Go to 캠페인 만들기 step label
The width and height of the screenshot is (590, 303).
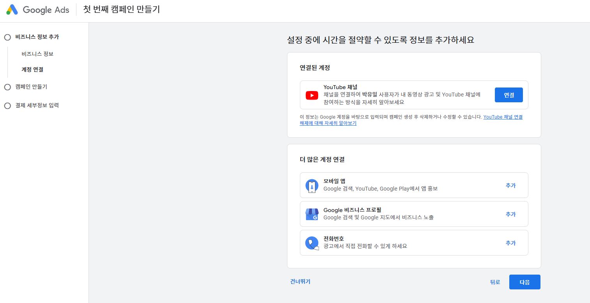(x=31, y=87)
